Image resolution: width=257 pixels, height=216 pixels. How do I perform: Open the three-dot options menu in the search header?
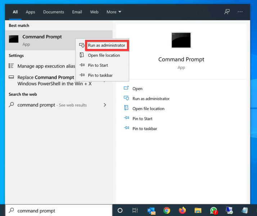click(240, 12)
